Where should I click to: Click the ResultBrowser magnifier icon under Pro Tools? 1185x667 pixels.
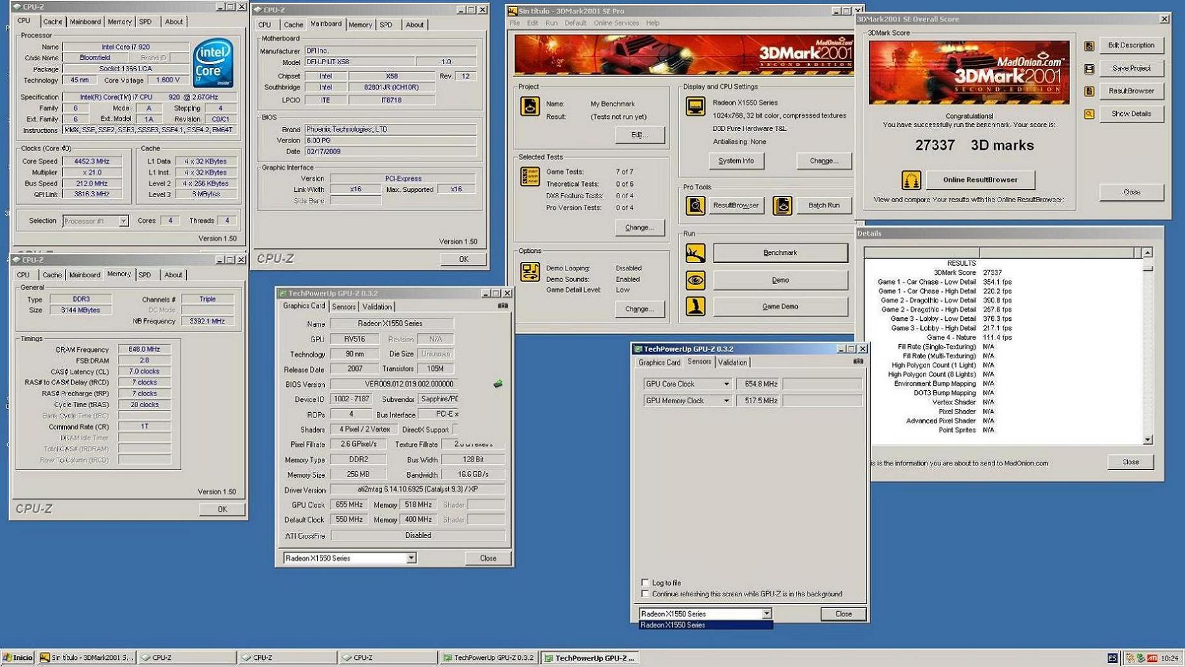pyautogui.click(x=695, y=205)
